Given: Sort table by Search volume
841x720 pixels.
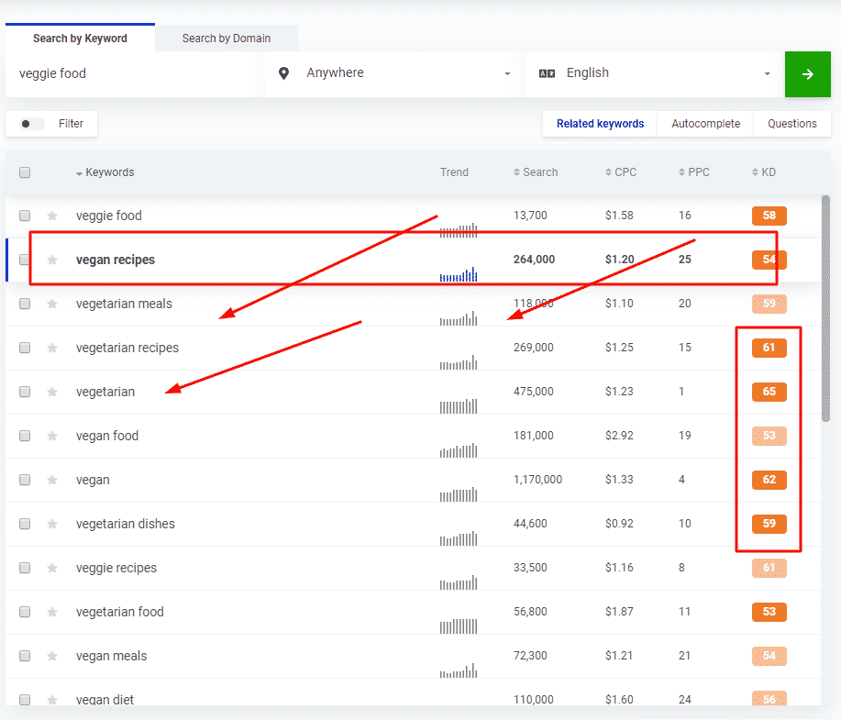Looking at the screenshot, I should coord(536,172).
